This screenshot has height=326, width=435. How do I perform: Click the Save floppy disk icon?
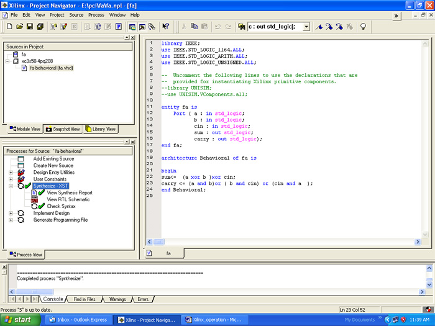[x=30, y=27]
